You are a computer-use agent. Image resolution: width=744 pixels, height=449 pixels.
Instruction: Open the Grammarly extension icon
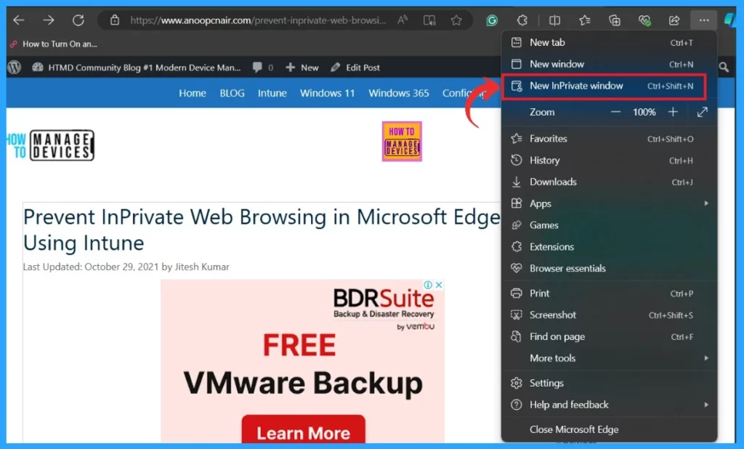pyautogui.click(x=492, y=20)
